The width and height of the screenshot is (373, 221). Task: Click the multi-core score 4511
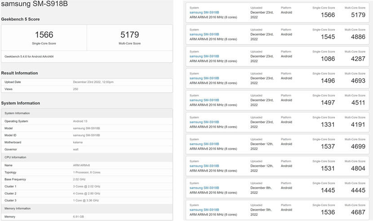tap(358, 102)
